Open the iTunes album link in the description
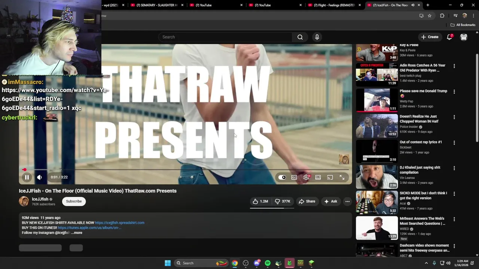This screenshot has width=479, height=269. (x=89, y=228)
